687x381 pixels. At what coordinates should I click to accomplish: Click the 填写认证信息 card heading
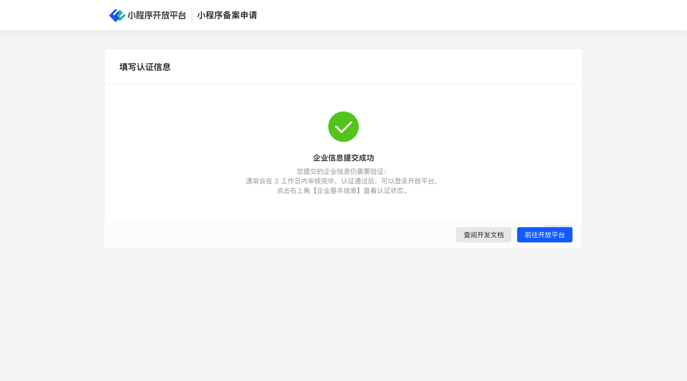pyautogui.click(x=145, y=67)
